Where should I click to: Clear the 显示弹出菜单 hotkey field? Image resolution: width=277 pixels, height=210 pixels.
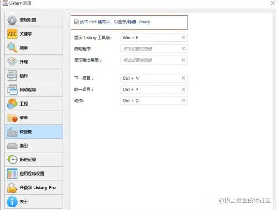pos(183,60)
